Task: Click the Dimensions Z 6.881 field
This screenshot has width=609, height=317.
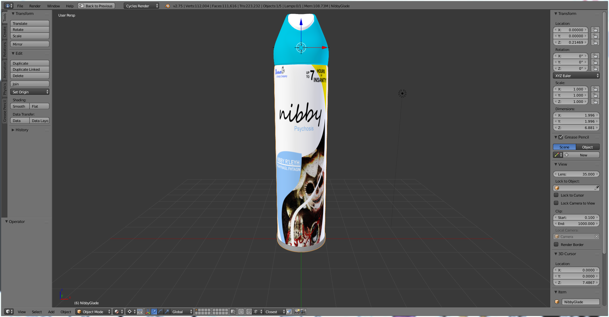Action: (576, 127)
